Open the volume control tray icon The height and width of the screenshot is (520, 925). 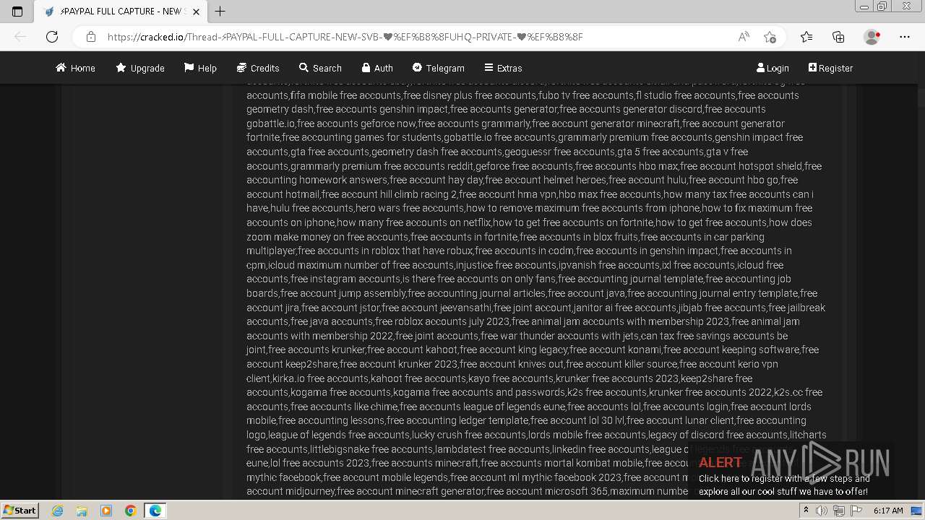point(822,511)
